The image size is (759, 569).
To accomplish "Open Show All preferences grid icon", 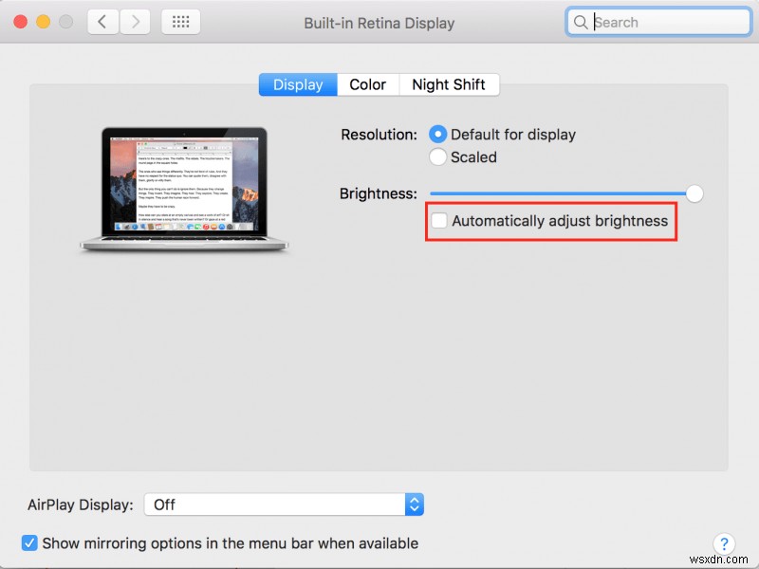I will click(x=180, y=21).
